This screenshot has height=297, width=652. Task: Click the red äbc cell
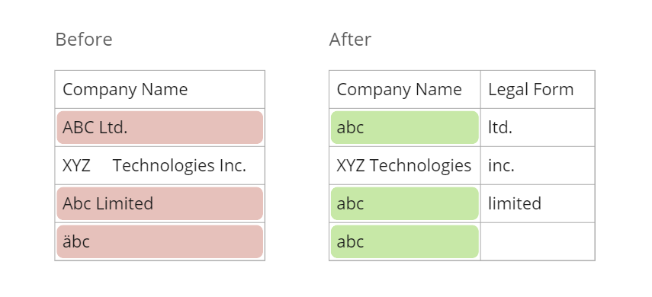click(159, 241)
